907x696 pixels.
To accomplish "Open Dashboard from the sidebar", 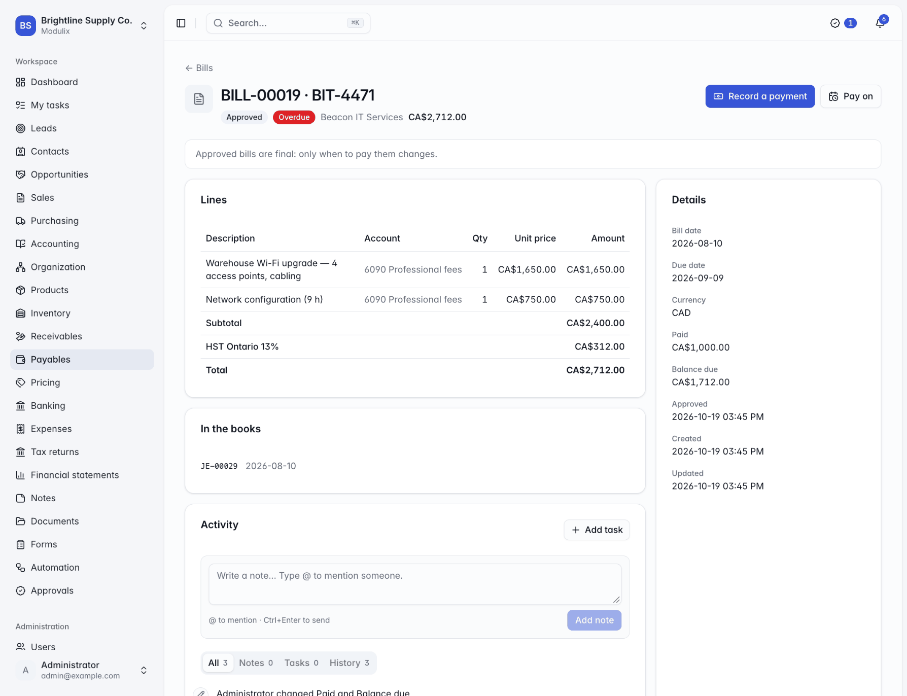I will click(82, 82).
